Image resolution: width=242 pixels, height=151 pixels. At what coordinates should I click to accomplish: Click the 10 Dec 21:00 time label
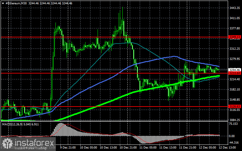(128, 148)
